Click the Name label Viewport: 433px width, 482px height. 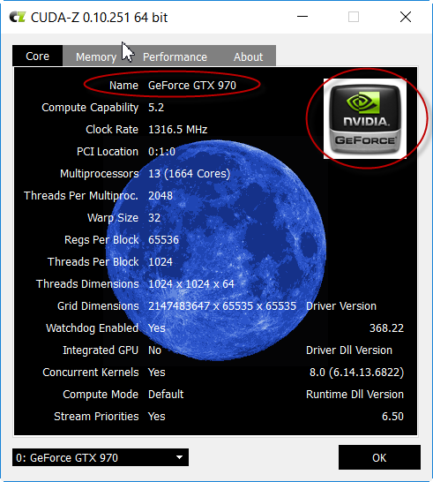click(123, 85)
